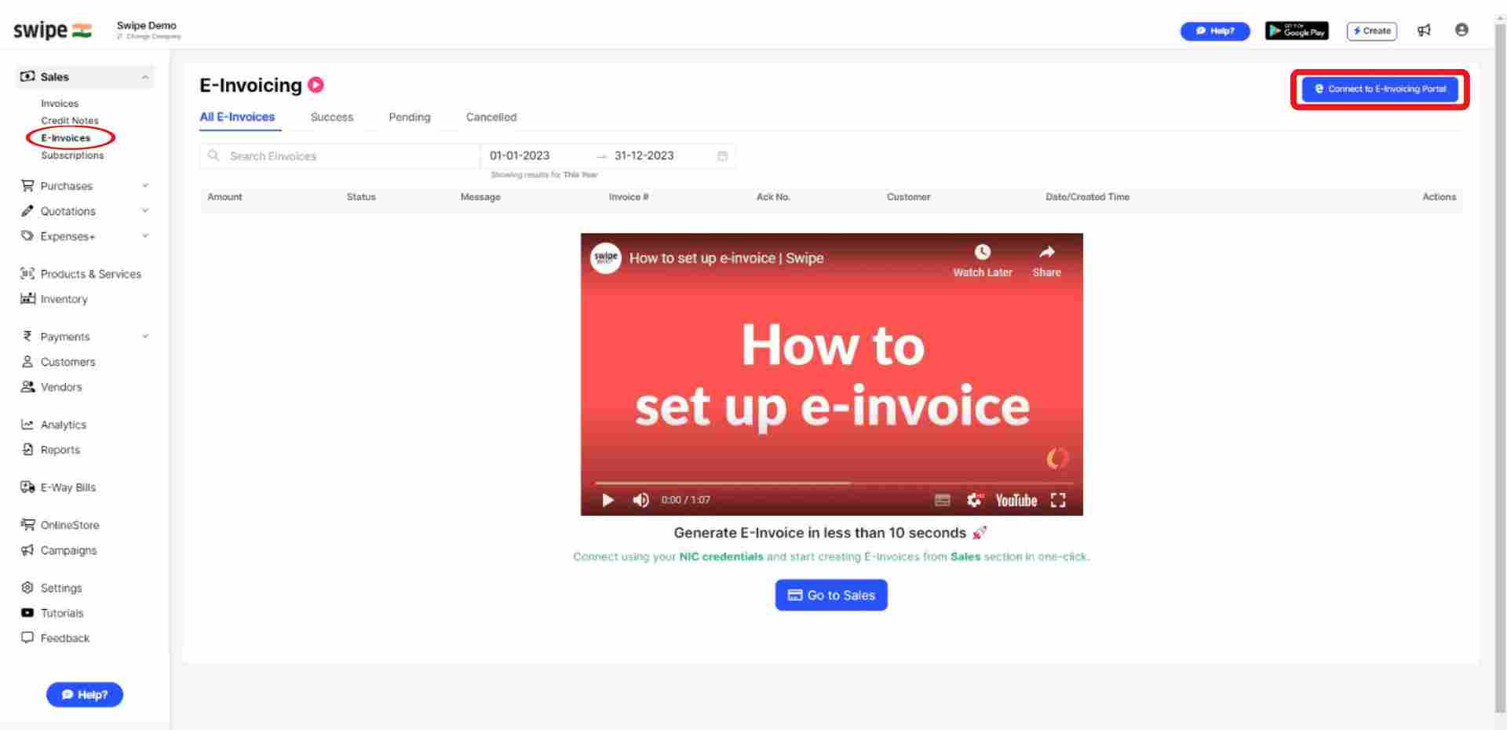Image resolution: width=1507 pixels, height=730 pixels.
Task: Expand the Expenses+ chevron
Action: click(145, 236)
